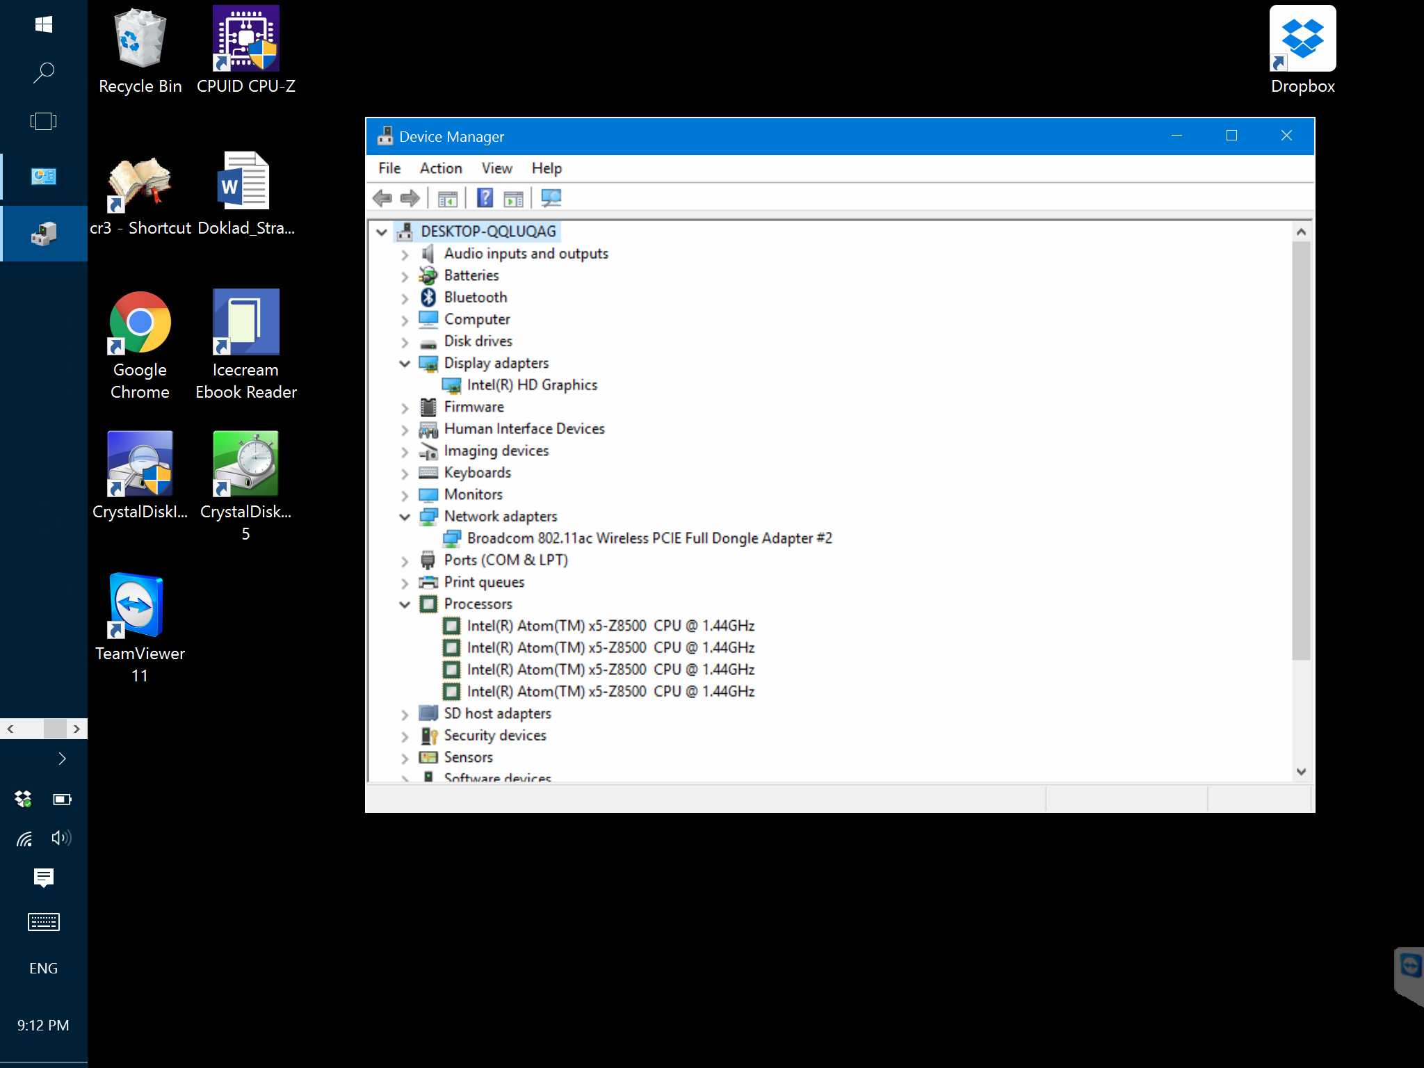
Task: Open the Action menu
Action: click(441, 168)
